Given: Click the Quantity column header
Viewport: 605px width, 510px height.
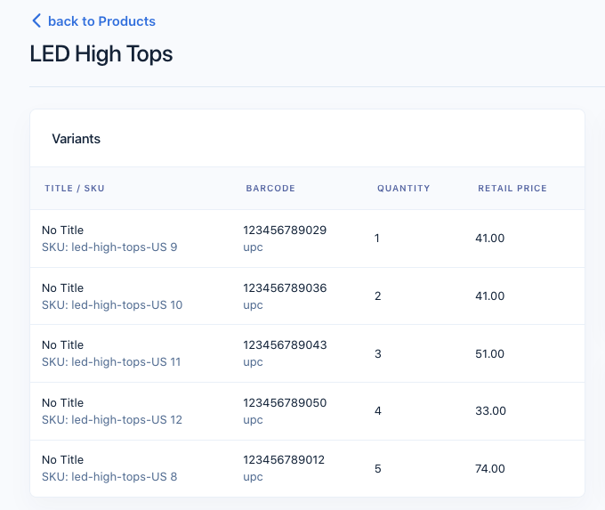Looking at the screenshot, I should click(x=403, y=189).
